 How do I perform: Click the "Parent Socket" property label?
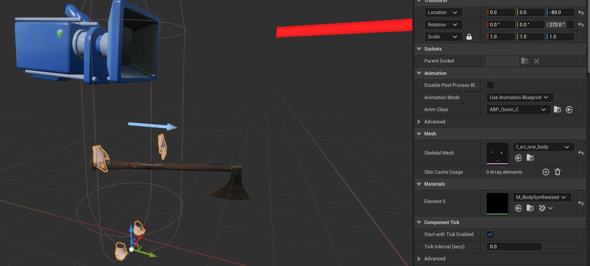pyautogui.click(x=439, y=61)
